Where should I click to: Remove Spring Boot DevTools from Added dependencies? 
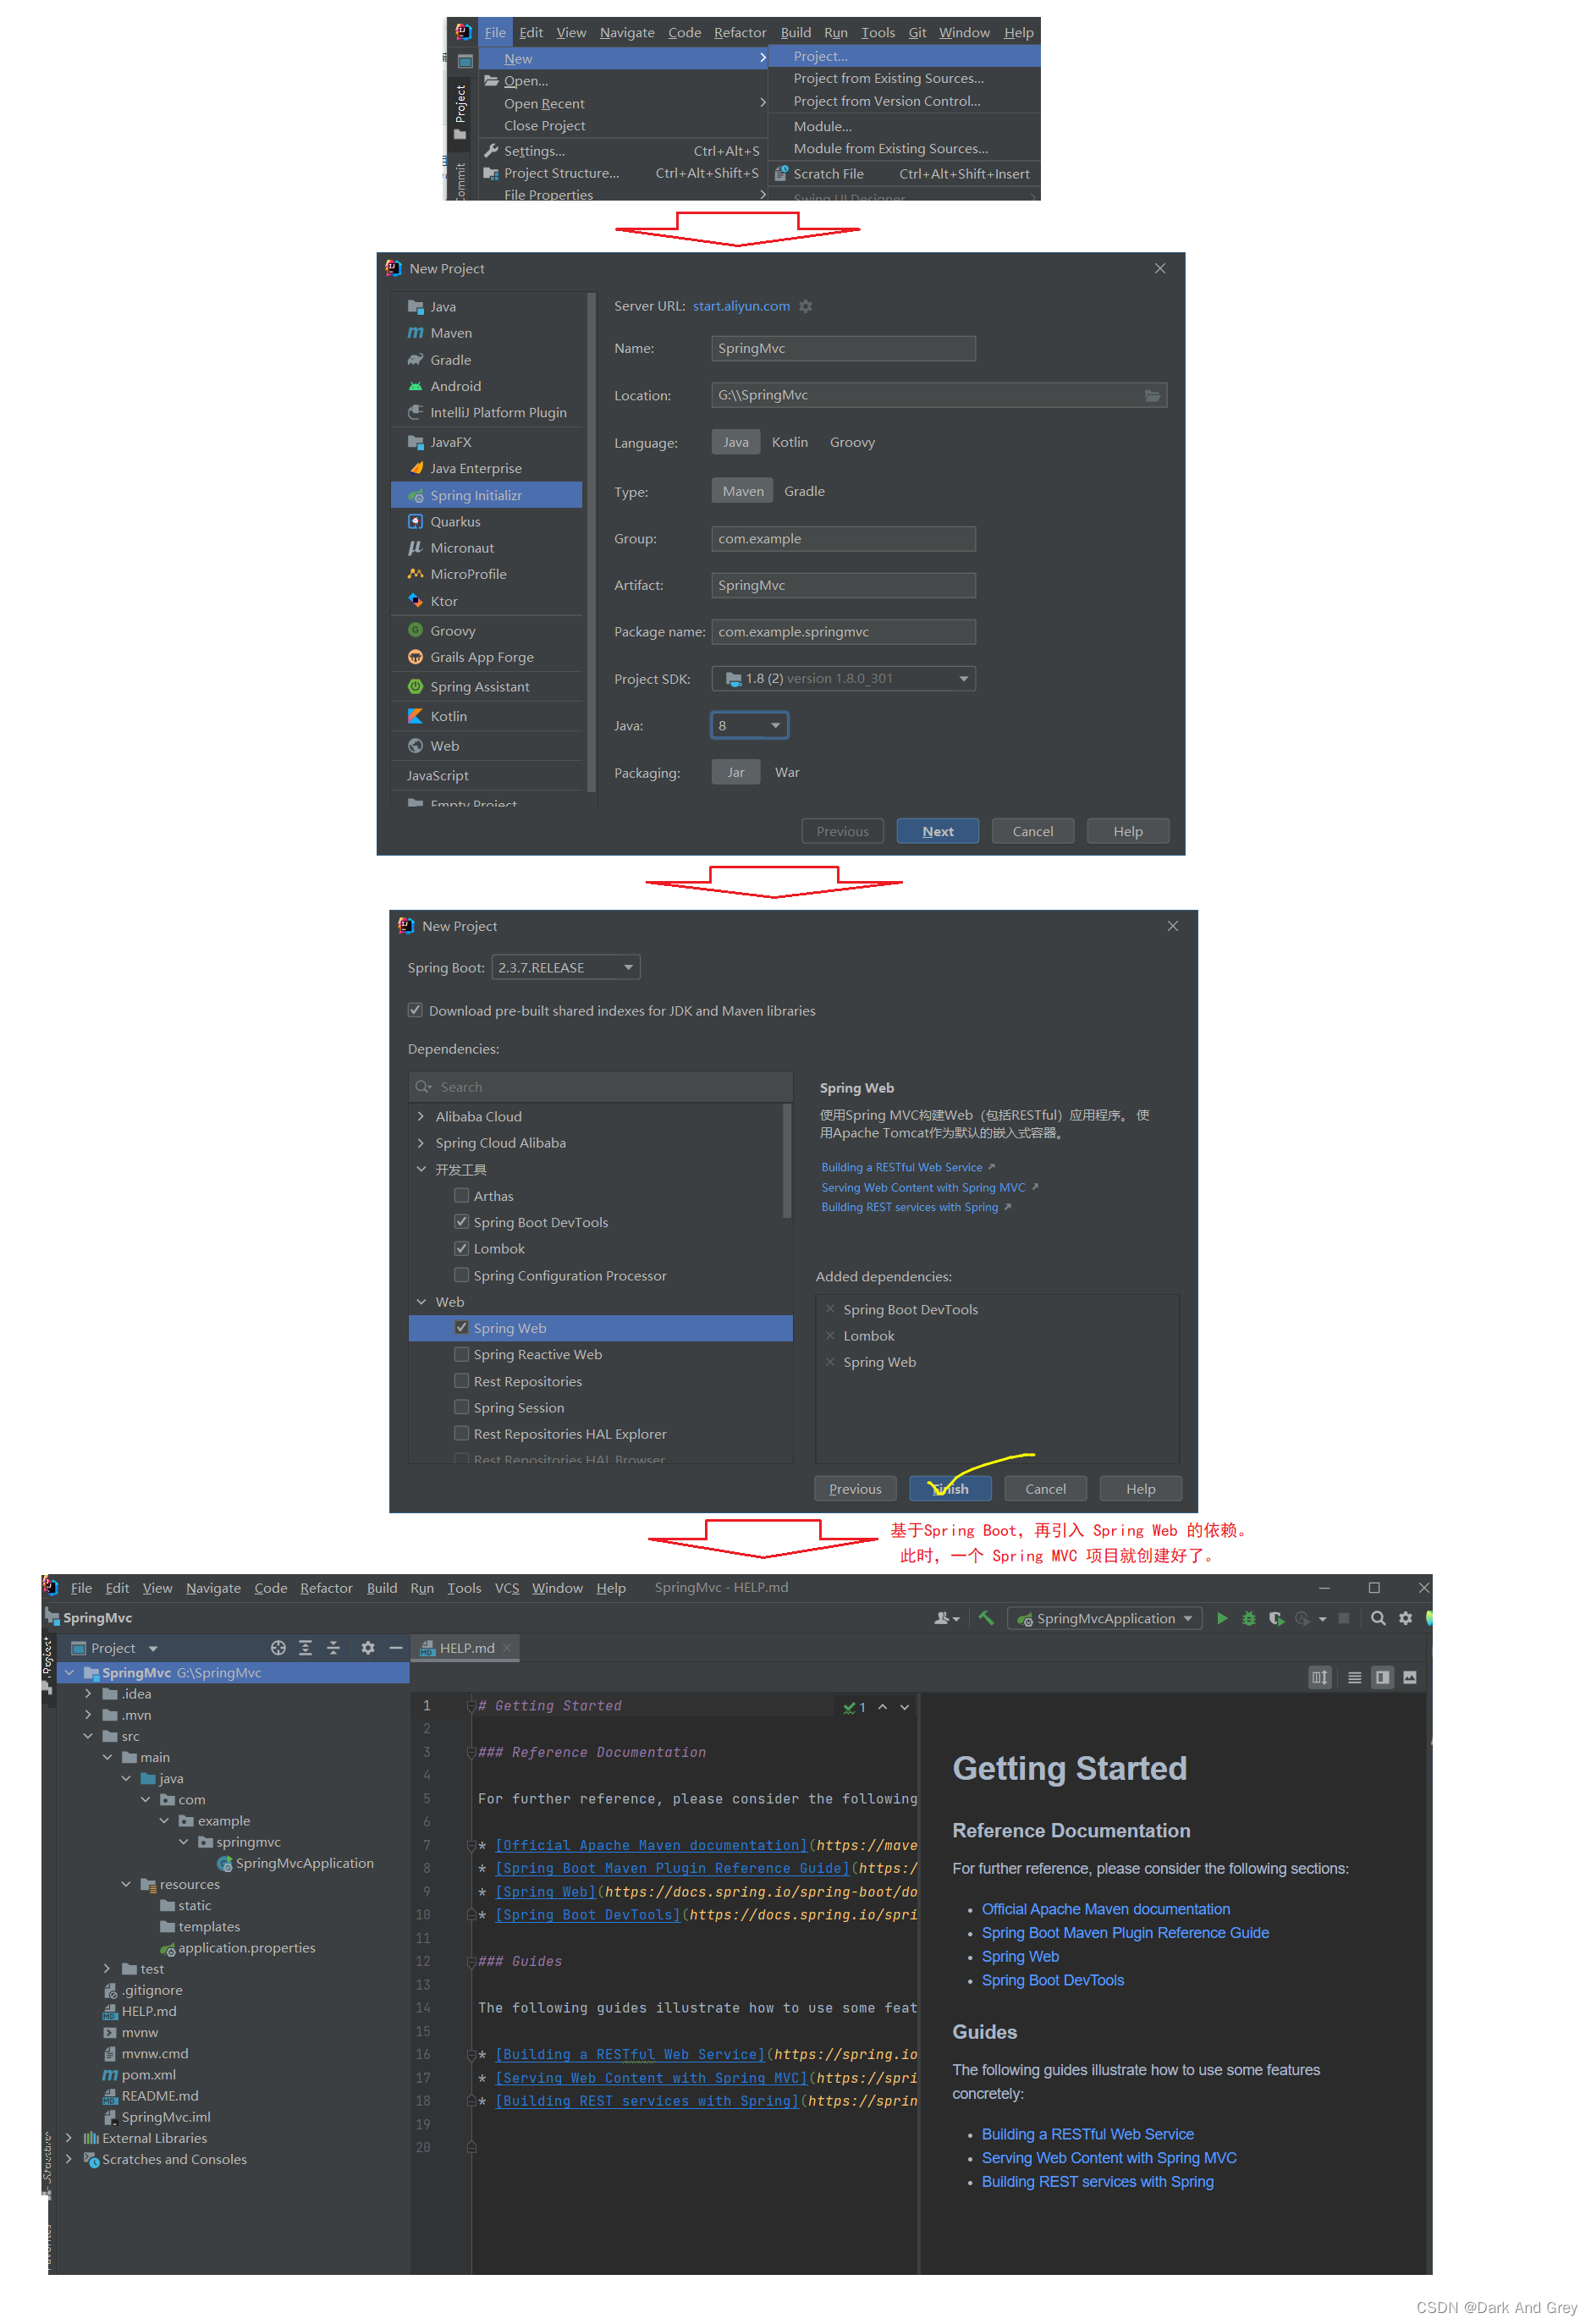pyautogui.click(x=830, y=1309)
